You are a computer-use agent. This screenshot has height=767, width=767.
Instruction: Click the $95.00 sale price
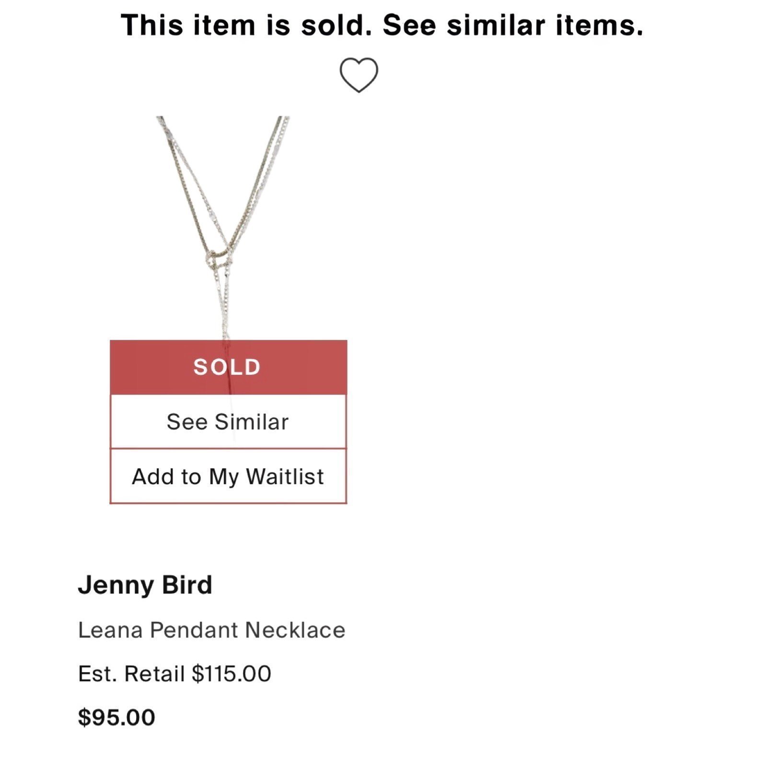[116, 717]
